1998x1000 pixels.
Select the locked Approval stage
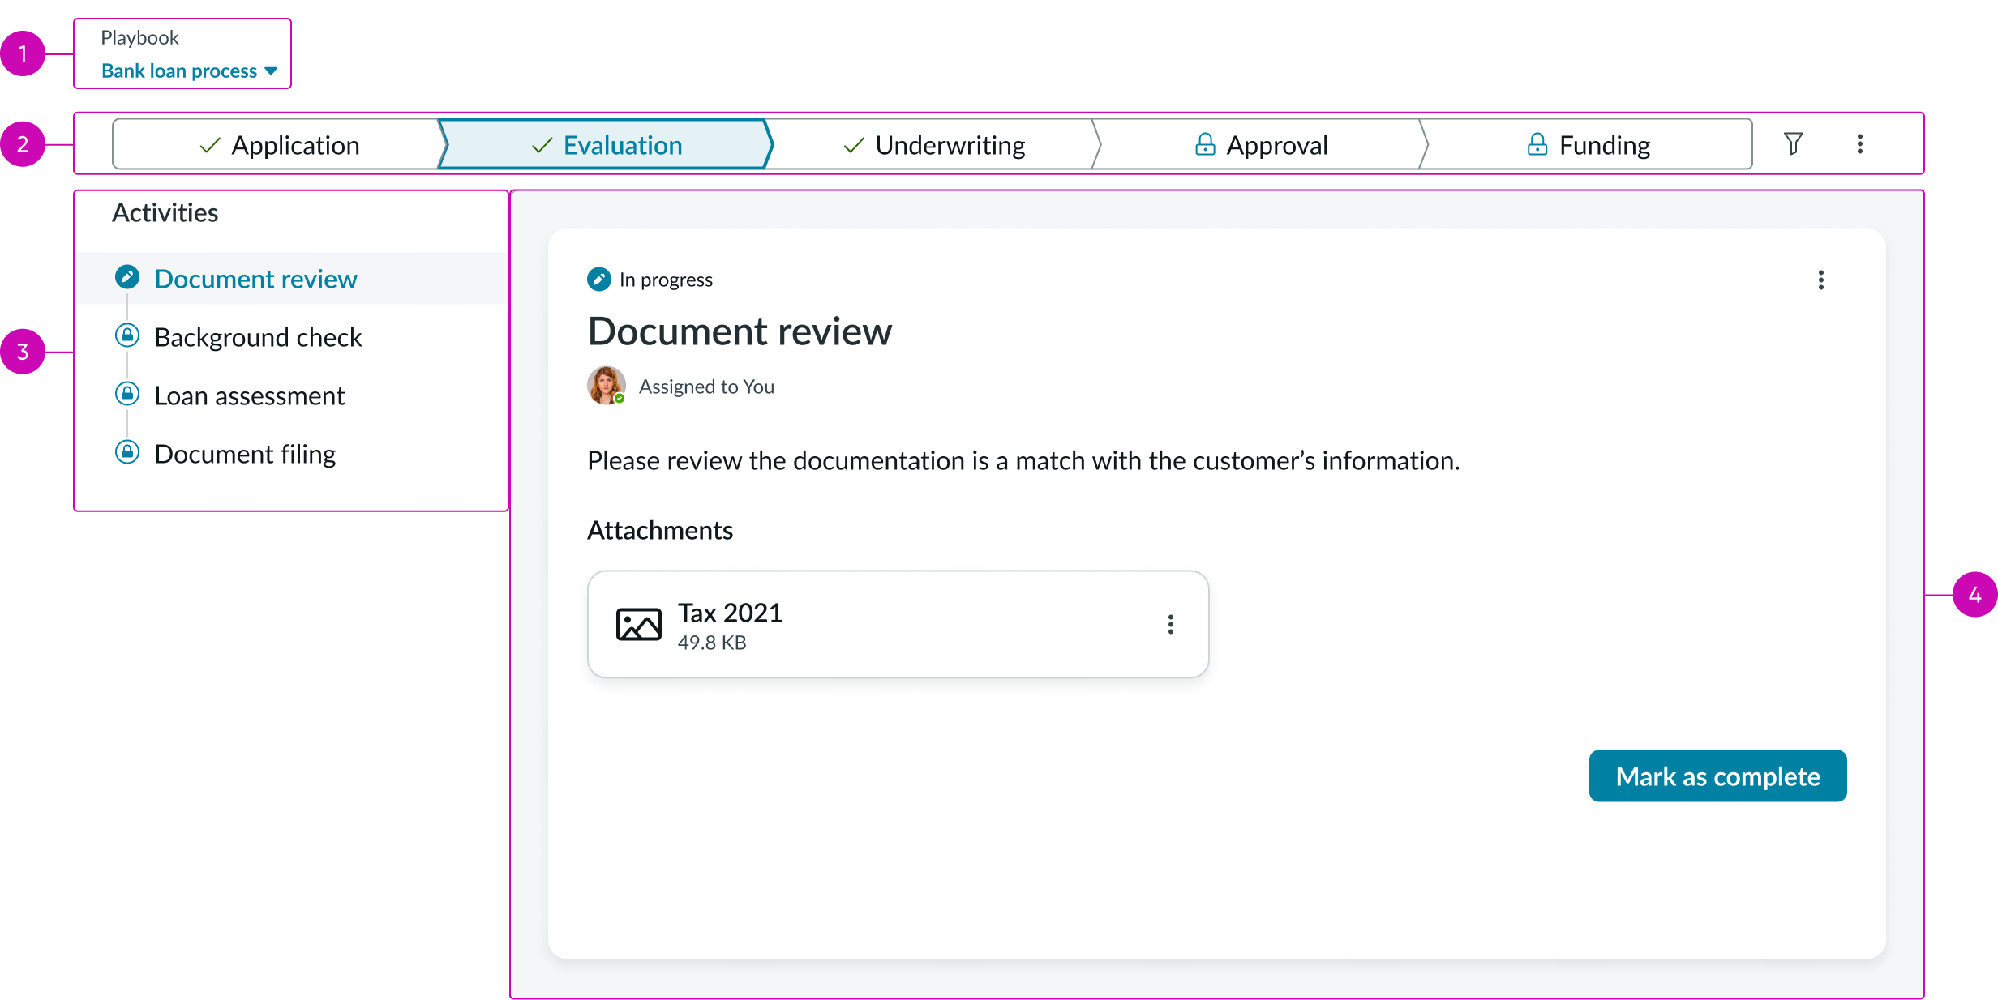[1260, 145]
